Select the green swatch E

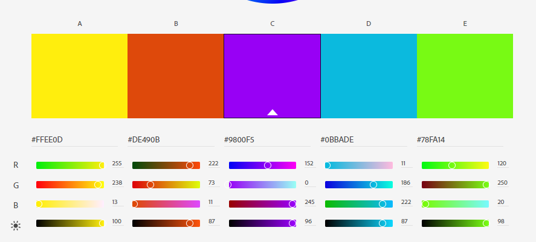pos(465,76)
